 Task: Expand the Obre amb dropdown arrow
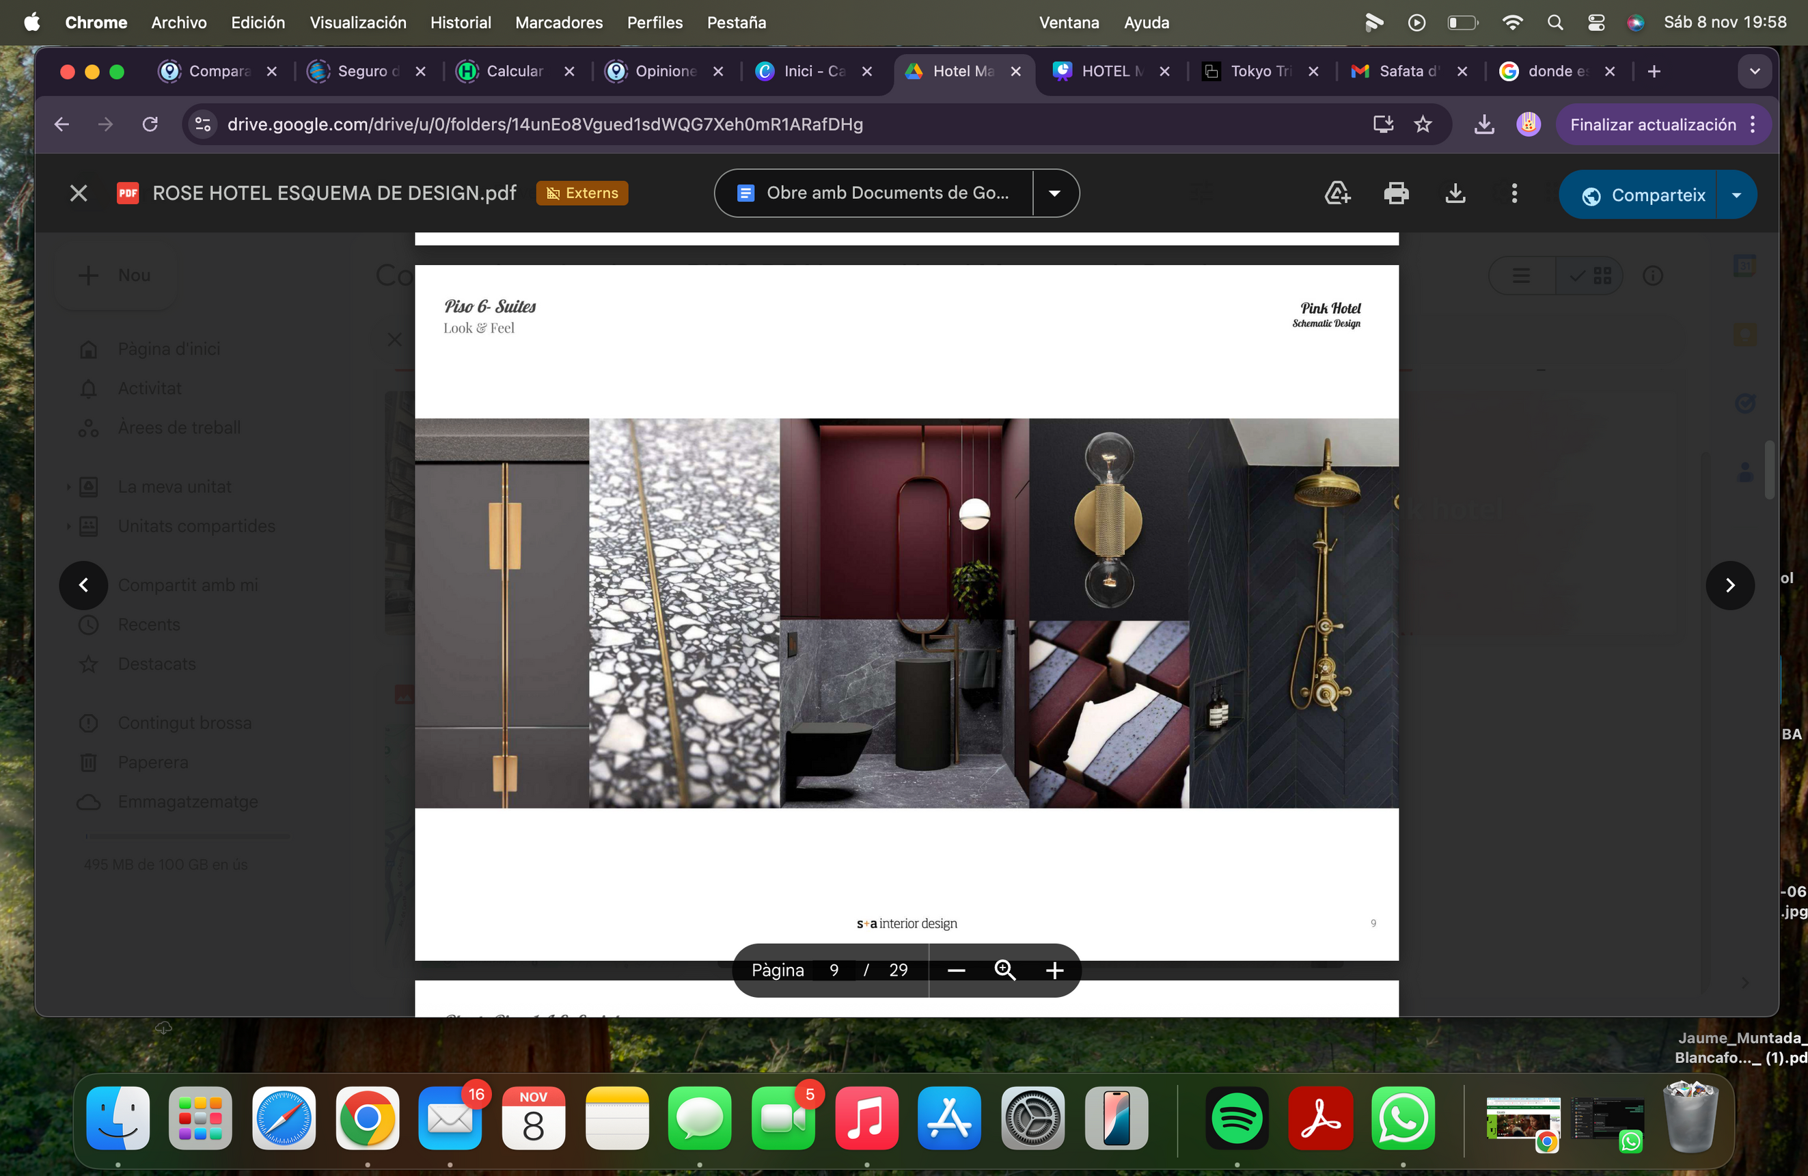[1054, 193]
